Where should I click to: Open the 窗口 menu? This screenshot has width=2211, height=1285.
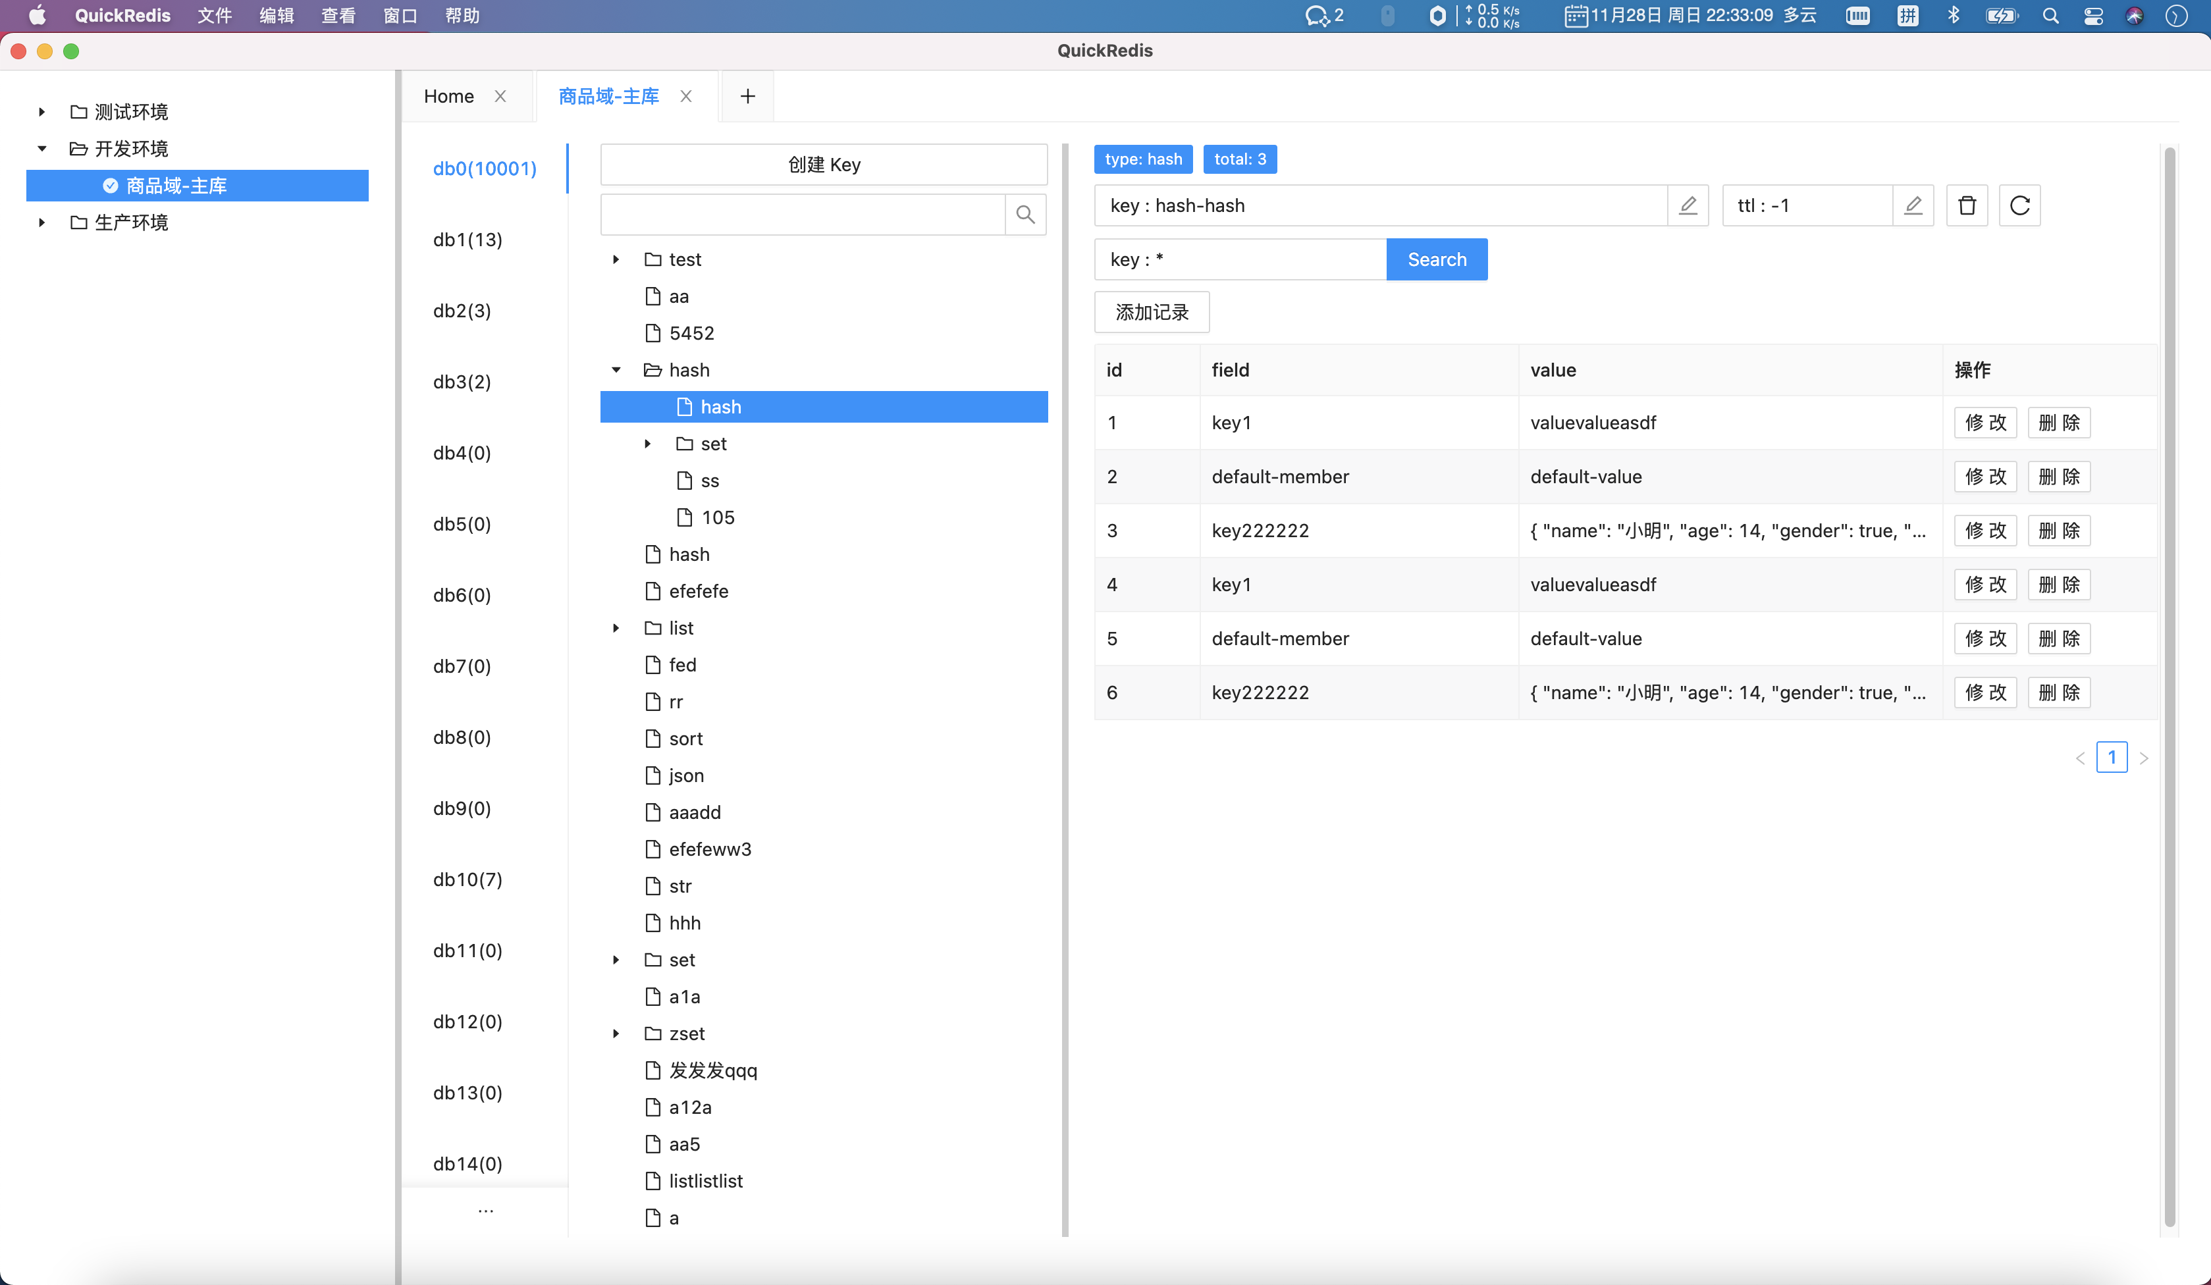click(400, 16)
